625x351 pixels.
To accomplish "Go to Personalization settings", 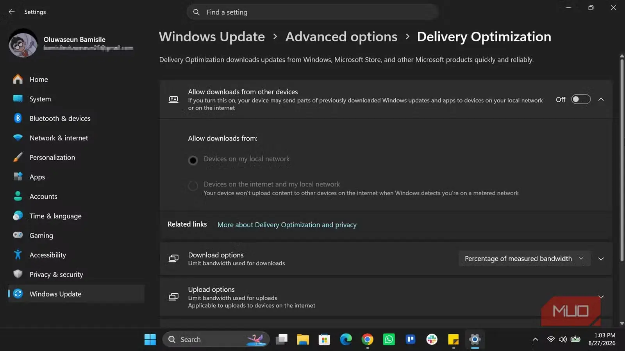I will (76, 158).
